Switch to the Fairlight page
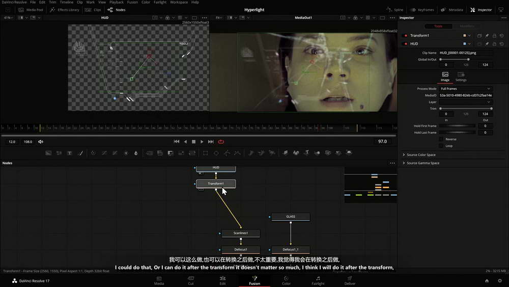The height and width of the screenshot is (287, 509). click(318, 281)
